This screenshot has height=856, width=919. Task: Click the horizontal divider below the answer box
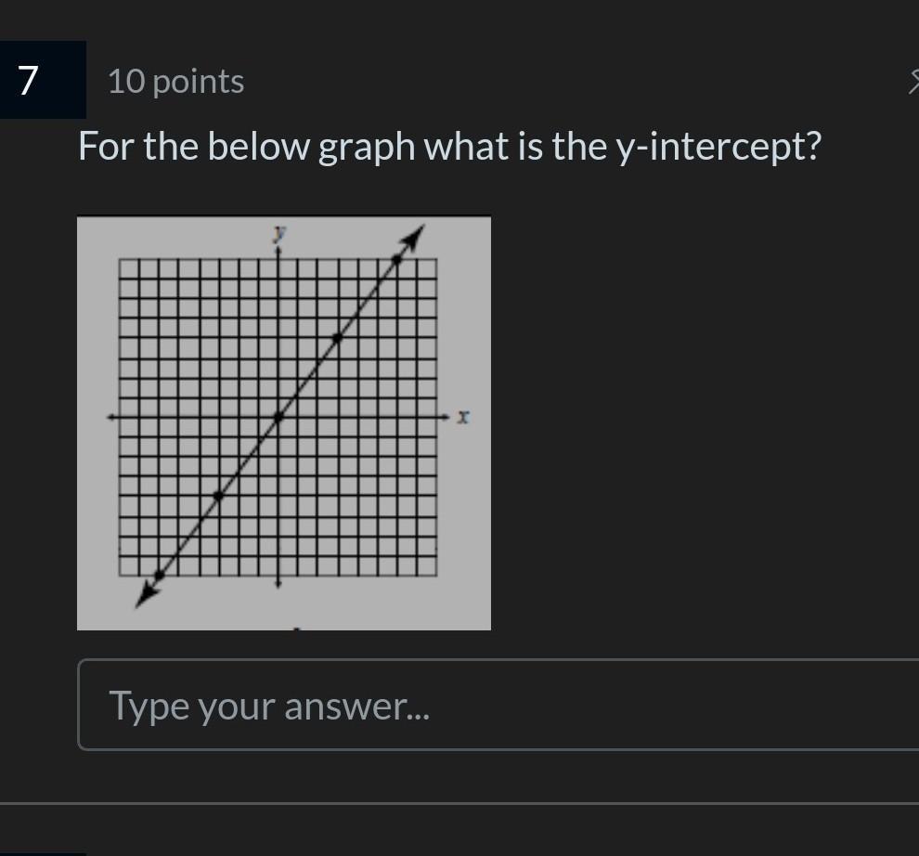point(459,803)
